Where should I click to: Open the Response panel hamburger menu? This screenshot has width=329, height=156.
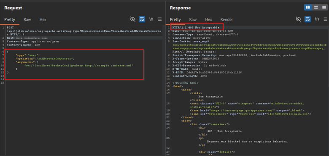pos(326,19)
